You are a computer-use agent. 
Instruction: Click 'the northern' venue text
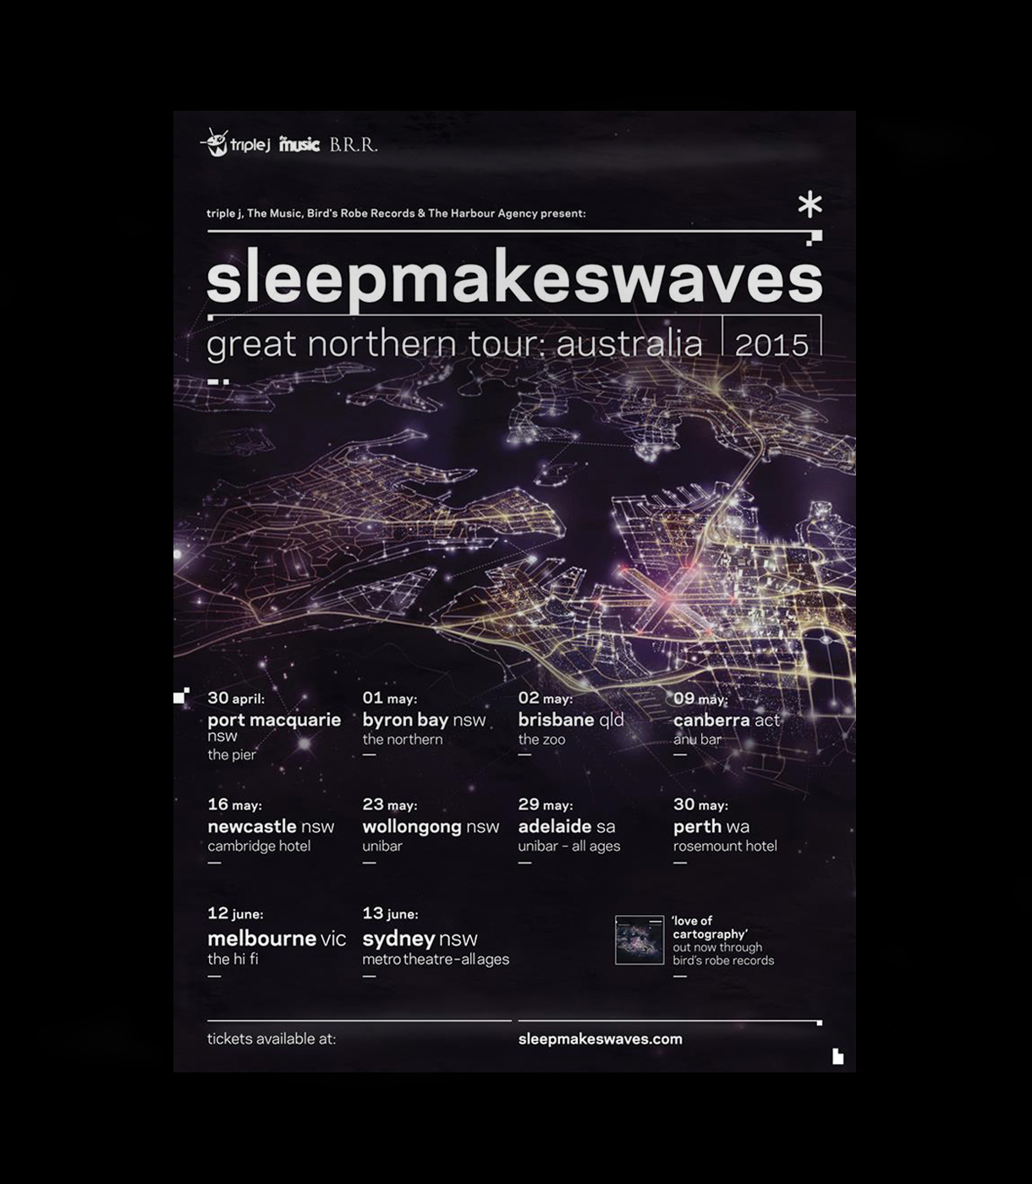(x=403, y=739)
